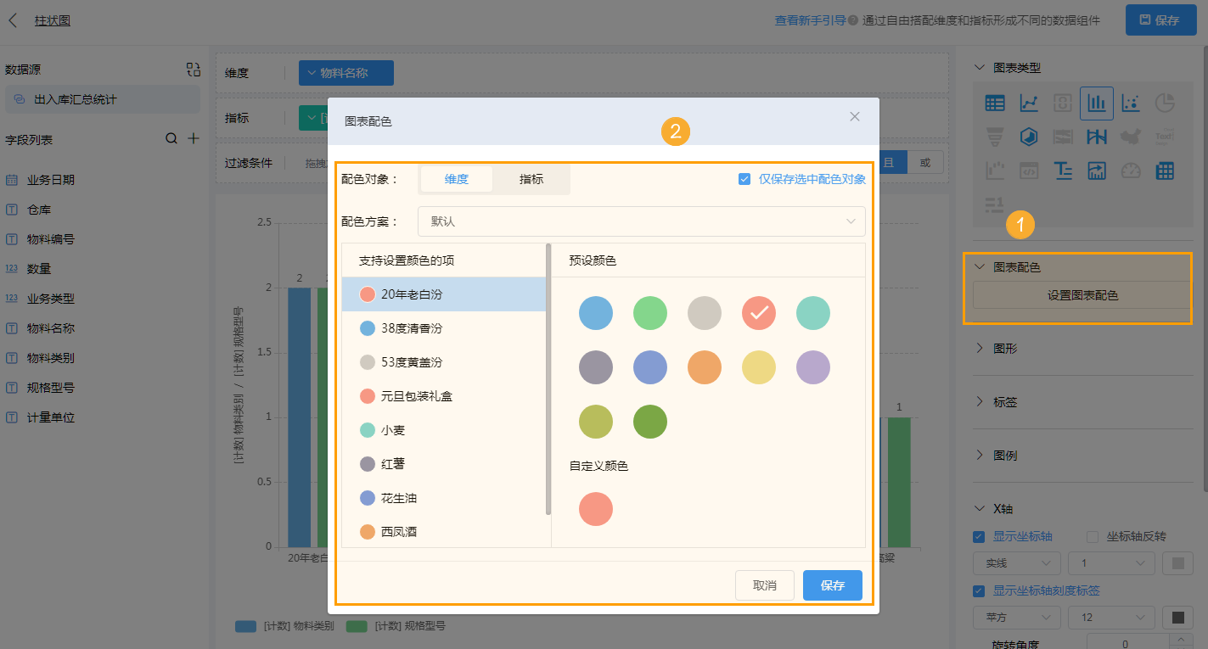Select the checked red preset color swatch

coord(758,313)
